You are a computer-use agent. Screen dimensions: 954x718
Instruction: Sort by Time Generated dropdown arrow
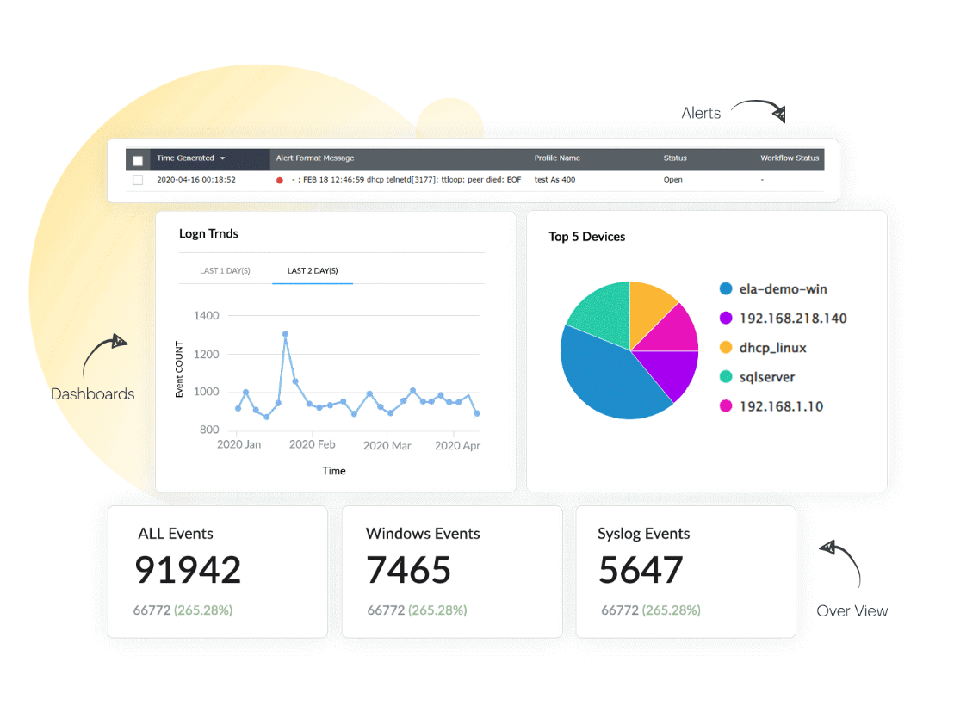point(223,159)
